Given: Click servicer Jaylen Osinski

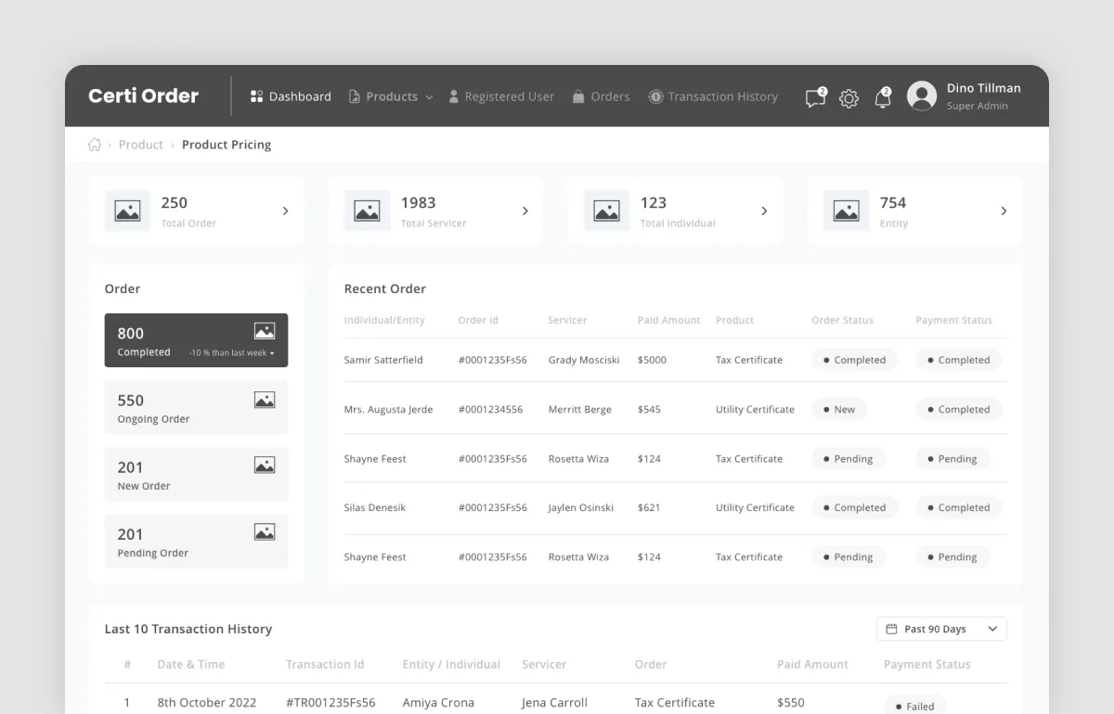Looking at the screenshot, I should pos(581,507).
